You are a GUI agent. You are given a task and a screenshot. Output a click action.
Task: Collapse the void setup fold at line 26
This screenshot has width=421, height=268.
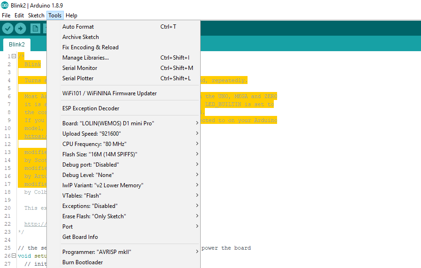point(14,256)
